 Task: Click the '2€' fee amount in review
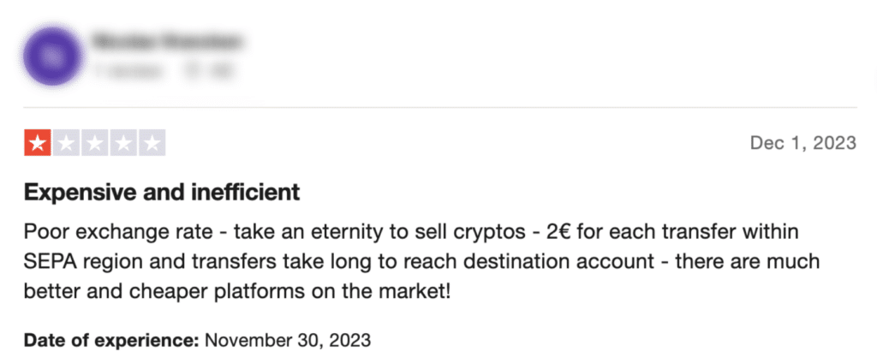[x=559, y=231]
